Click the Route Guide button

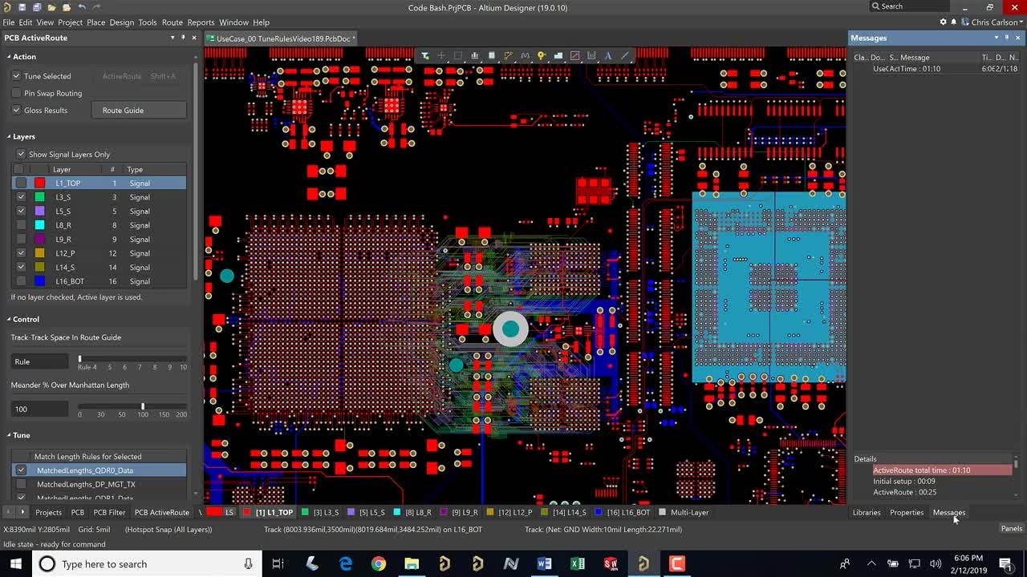[139, 111]
